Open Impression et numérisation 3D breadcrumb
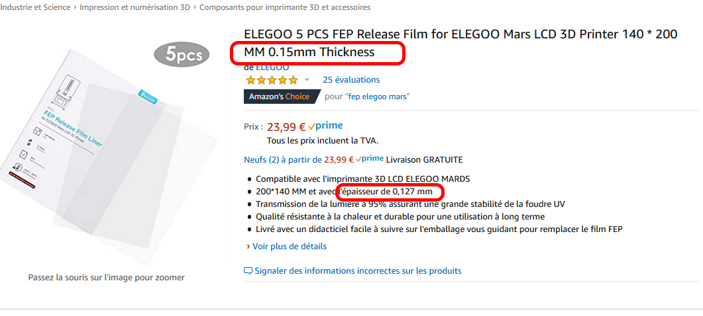 [135, 7]
